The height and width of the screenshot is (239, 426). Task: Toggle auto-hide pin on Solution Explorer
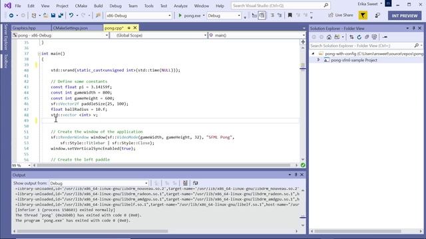414,28
